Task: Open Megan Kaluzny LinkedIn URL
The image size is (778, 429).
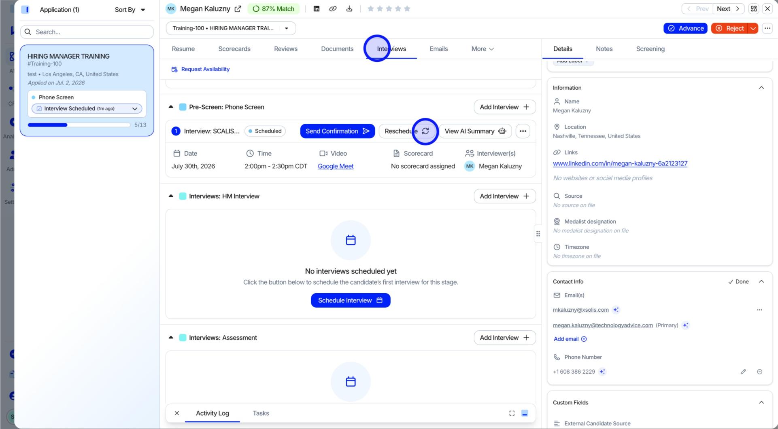Action: 620,163
